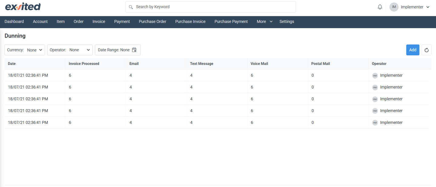Screen dimensions: 436x187
Task: Open the Implementer user menu chevron
Action: click(428, 7)
